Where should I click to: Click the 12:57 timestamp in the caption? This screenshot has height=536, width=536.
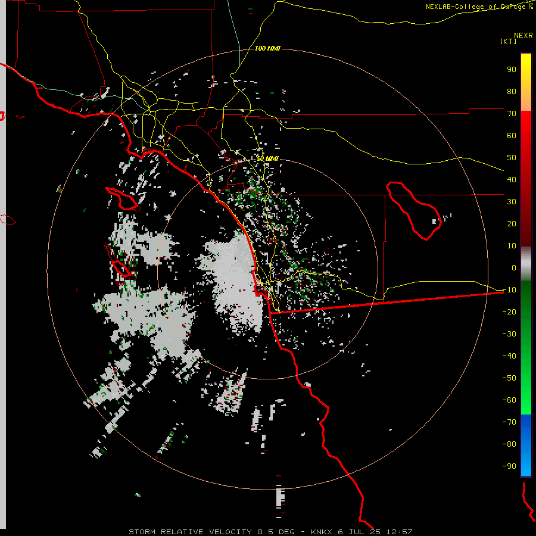(399, 532)
